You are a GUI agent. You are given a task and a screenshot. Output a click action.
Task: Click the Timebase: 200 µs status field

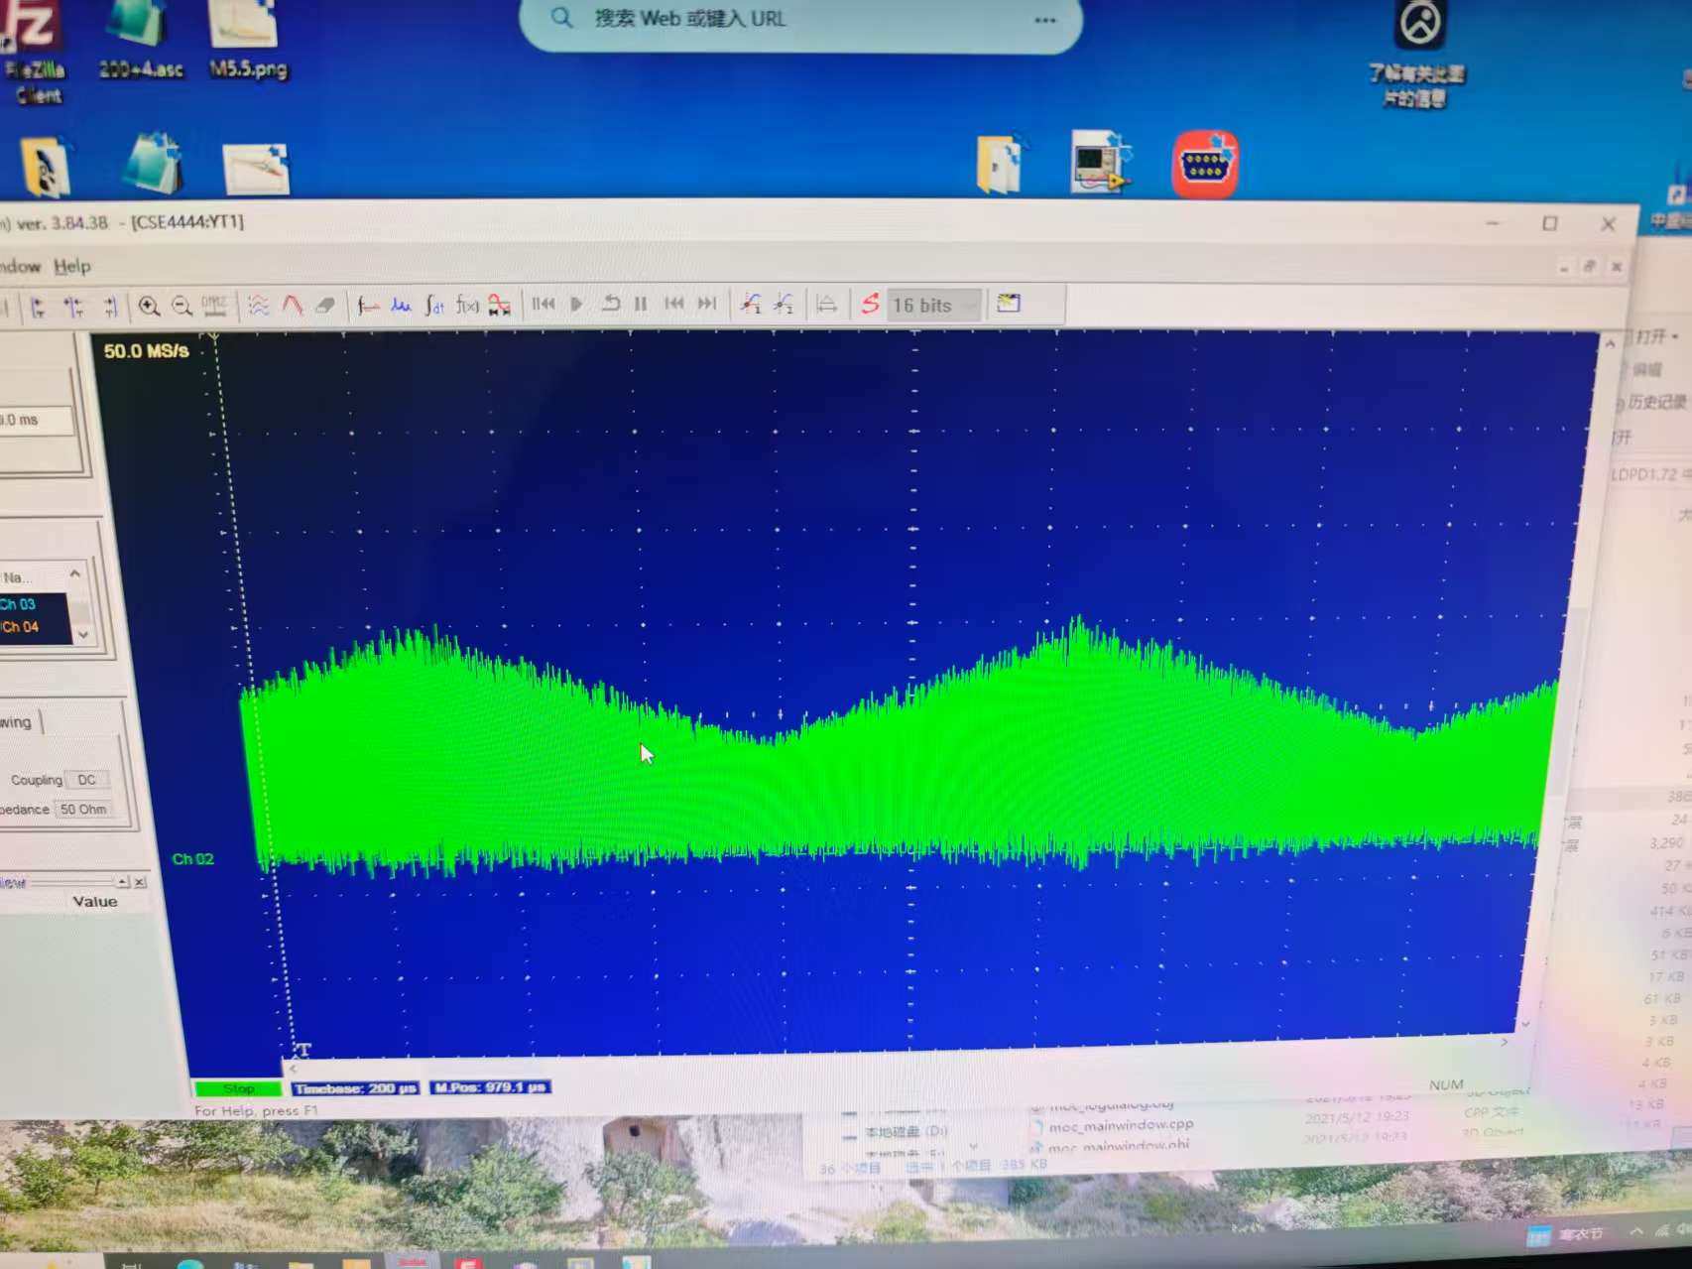[x=355, y=1088]
